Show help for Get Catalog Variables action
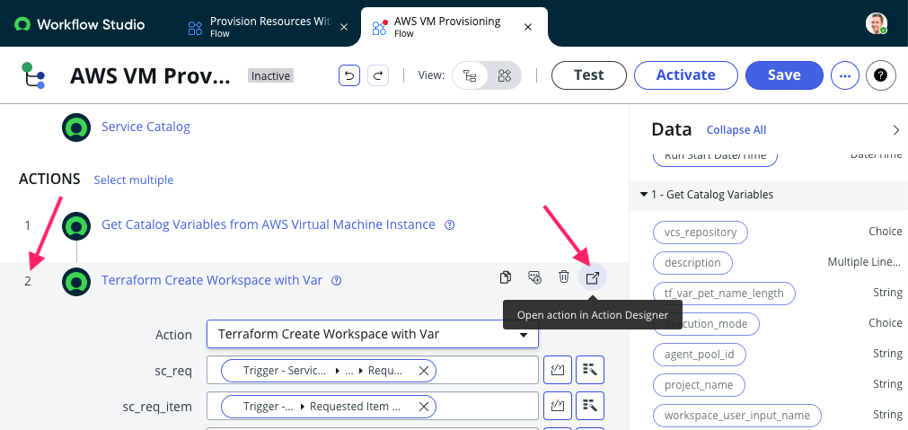The width and height of the screenshot is (908, 430). coord(449,225)
